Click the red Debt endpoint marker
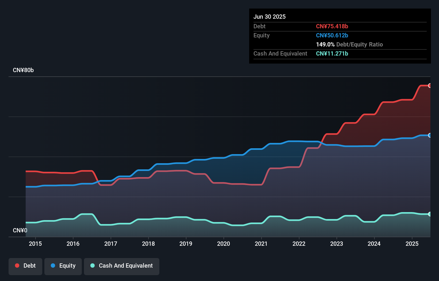Viewport: 439px width, 281px height. 430,85
